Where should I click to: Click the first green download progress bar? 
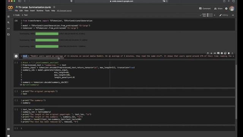(47, 34)
